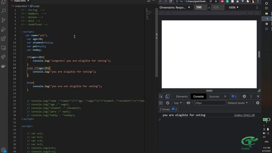Image resolution: width=272 pixels, height=153 pixels.
Task: Open the issues counter badge showing 2
Action: click(x=234, y=96)
